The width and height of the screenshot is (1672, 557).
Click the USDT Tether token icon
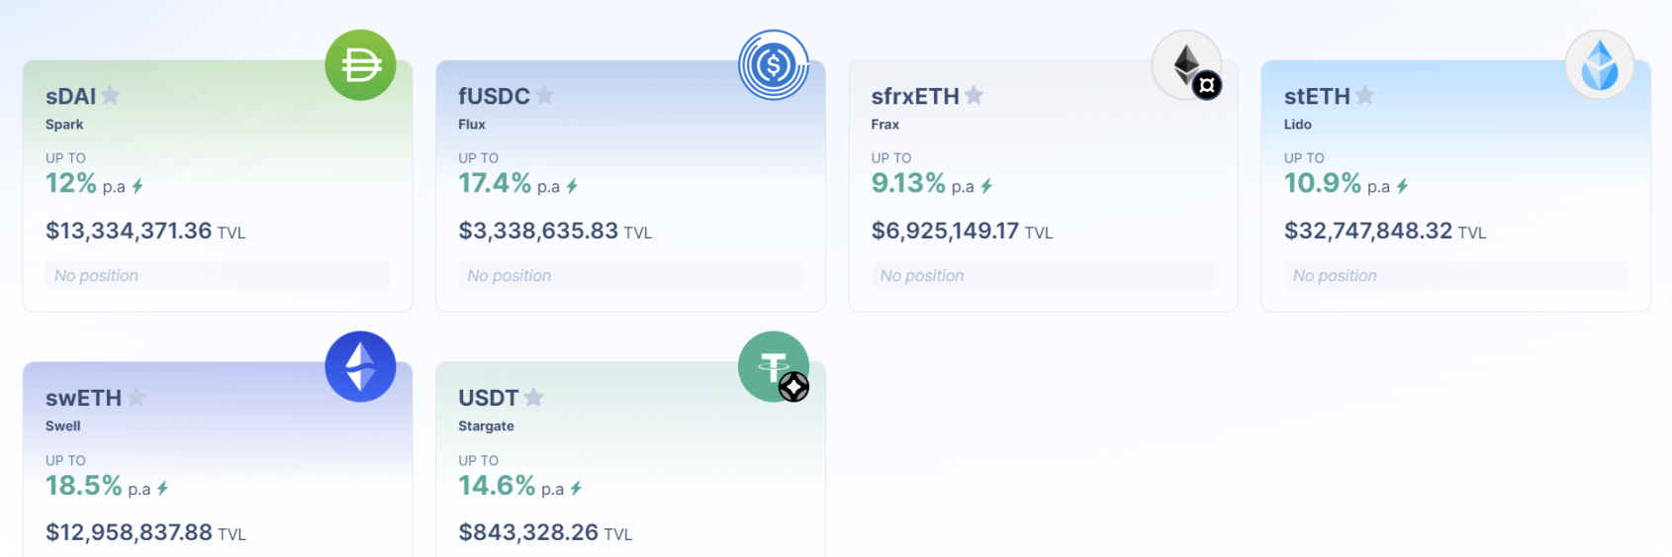coord(774,366)
